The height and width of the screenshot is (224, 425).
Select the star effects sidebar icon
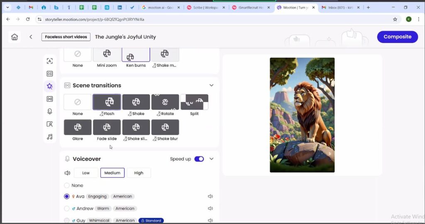tap(50, 86)
